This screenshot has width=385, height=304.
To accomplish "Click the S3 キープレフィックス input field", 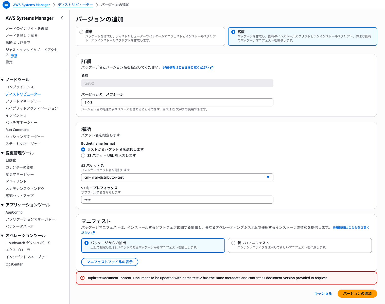I will (177, 200).
